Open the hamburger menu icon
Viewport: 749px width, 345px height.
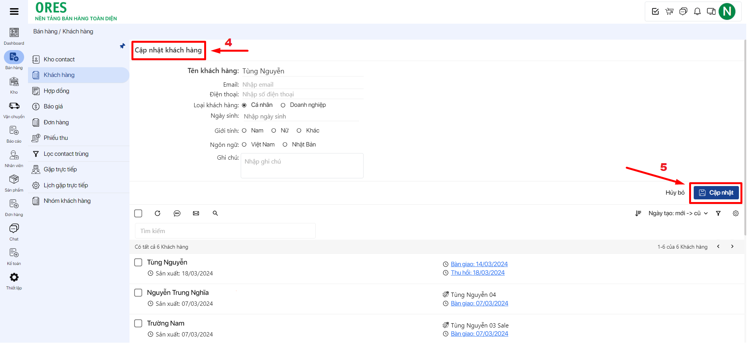(14, 11)
